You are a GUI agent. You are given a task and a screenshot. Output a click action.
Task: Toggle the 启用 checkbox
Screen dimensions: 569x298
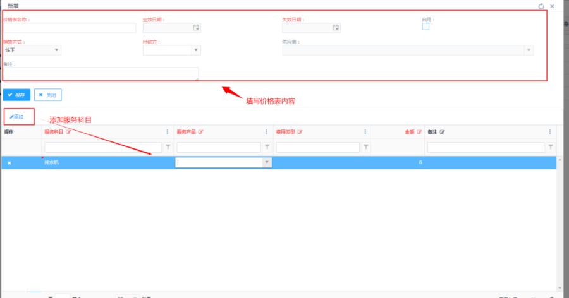click(x=425, y=27)
